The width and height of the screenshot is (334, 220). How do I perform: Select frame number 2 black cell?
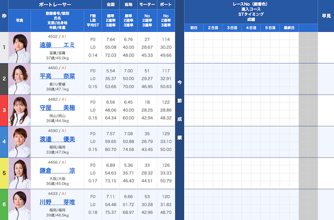4,79
